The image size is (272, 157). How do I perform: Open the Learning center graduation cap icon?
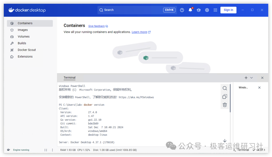[199, 10]
